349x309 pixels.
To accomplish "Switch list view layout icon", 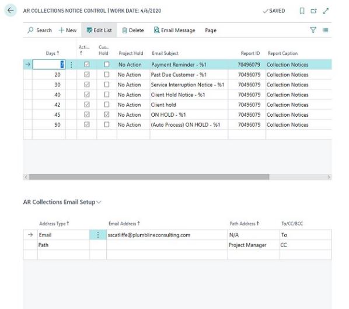I will (x=325, y=30).
